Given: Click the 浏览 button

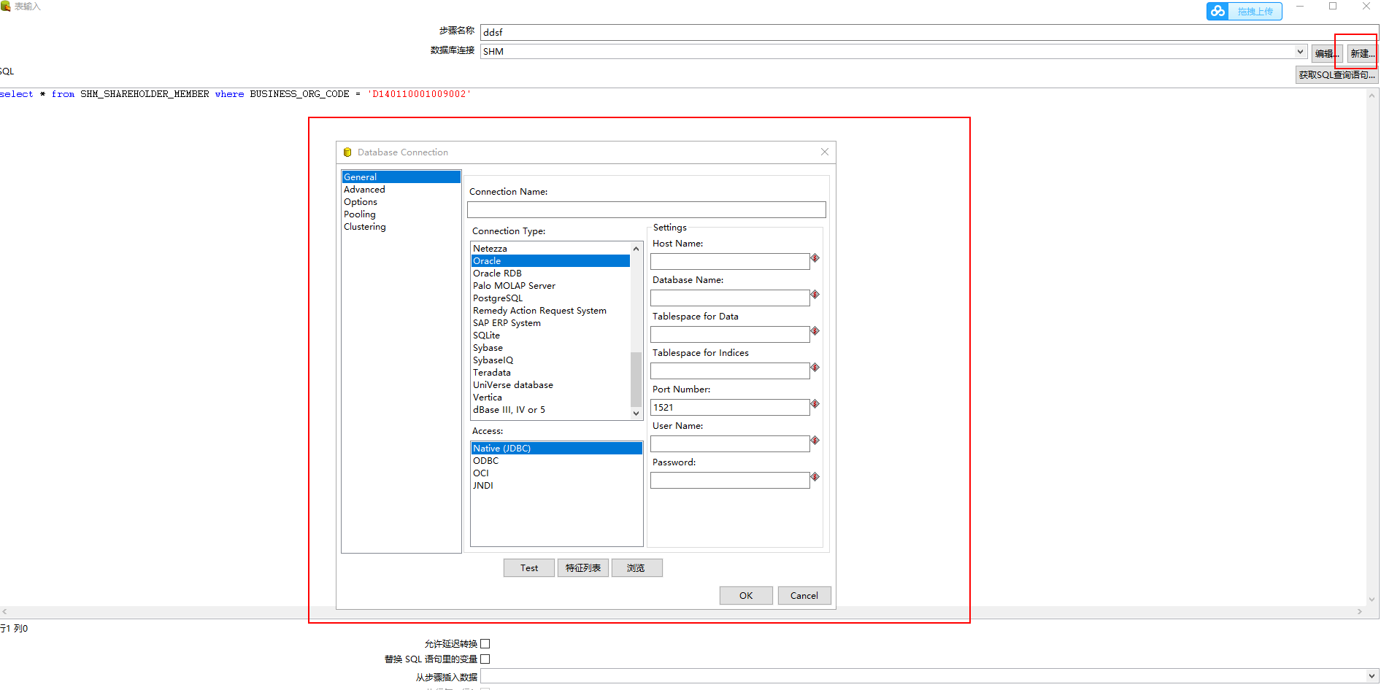Looking at the screenshot, I should tap(636, 568).
